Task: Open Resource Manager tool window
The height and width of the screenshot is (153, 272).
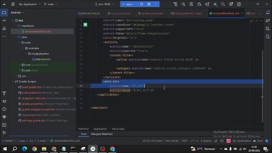Action: (4, 28)
